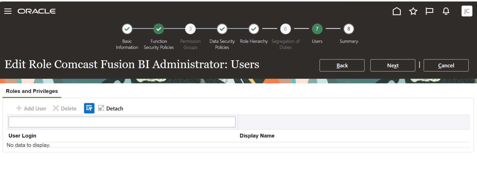The image size is (477, 176).
Task: Open the hamburger navigation menu
Action: pos(8,11)
